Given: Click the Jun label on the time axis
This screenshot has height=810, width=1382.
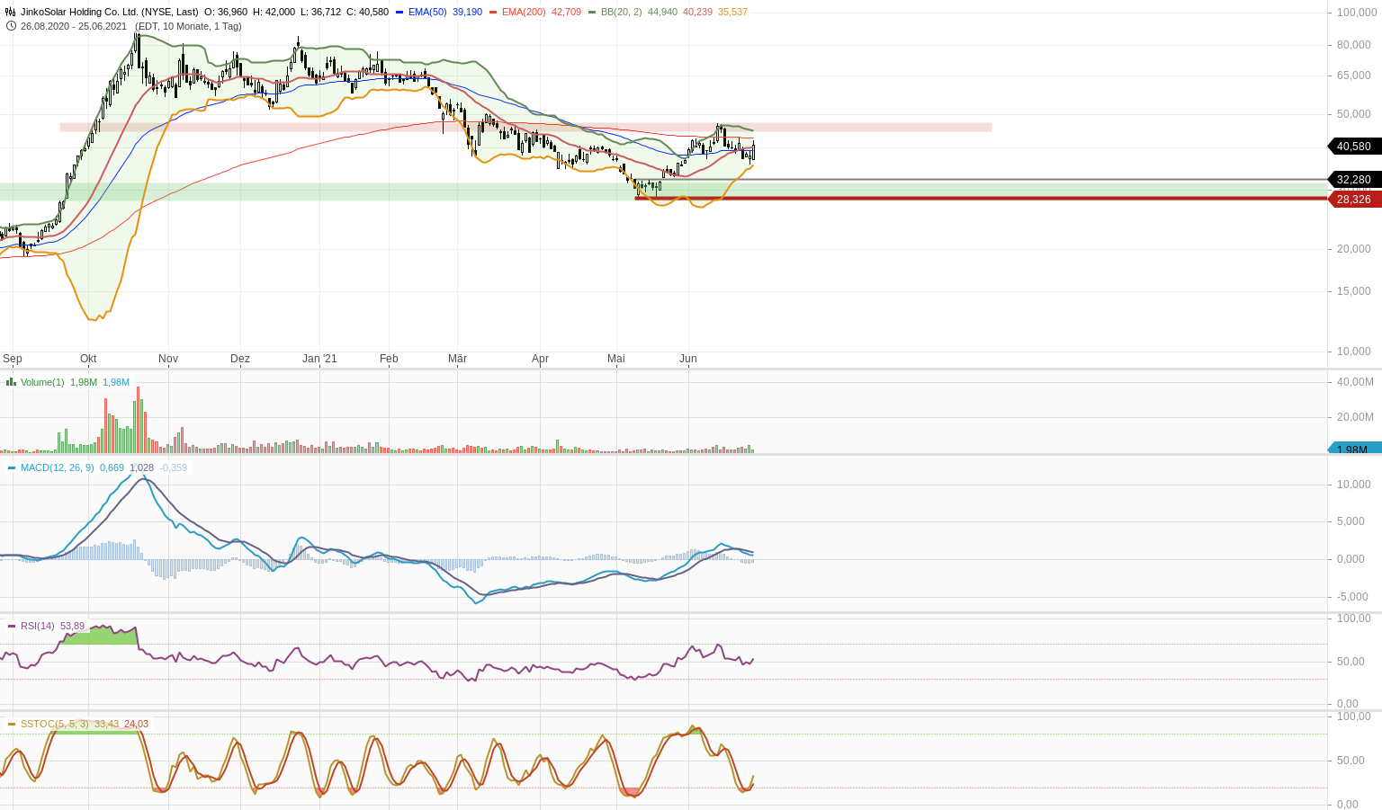Looking at the screenshot, I should point(688,359).
